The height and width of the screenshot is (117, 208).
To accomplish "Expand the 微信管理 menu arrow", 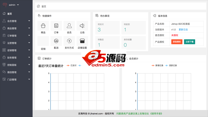I will click(29, 72).
